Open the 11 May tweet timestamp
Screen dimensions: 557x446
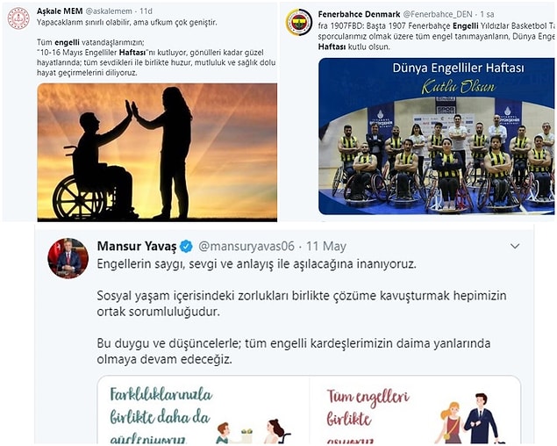coord(326,246)
